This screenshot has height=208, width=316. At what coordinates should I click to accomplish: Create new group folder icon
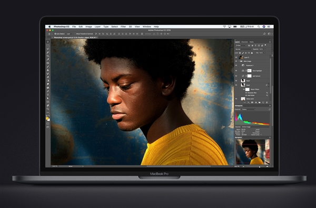coord(259,102)
